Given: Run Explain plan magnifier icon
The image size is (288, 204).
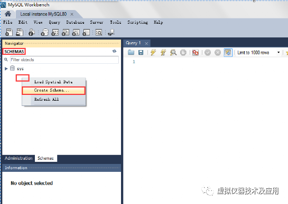Looking at the screenshot, I should pyautogui.click(x=173, y=52).
